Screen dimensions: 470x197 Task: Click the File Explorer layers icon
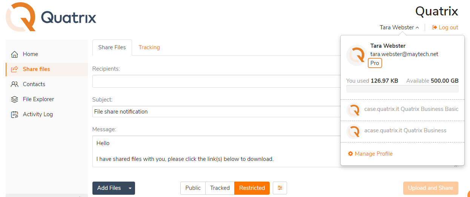(15, 99)
